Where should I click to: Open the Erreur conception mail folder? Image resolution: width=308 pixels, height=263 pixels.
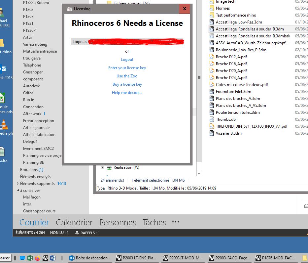[39, 121]
